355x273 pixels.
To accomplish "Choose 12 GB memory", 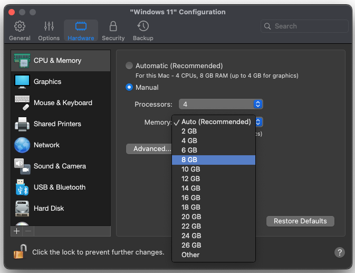I will pos(214,179).
